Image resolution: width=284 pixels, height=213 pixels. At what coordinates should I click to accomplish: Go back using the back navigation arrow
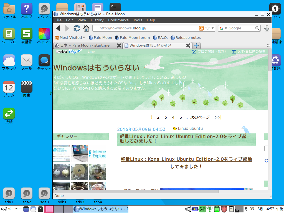(58, 28)
